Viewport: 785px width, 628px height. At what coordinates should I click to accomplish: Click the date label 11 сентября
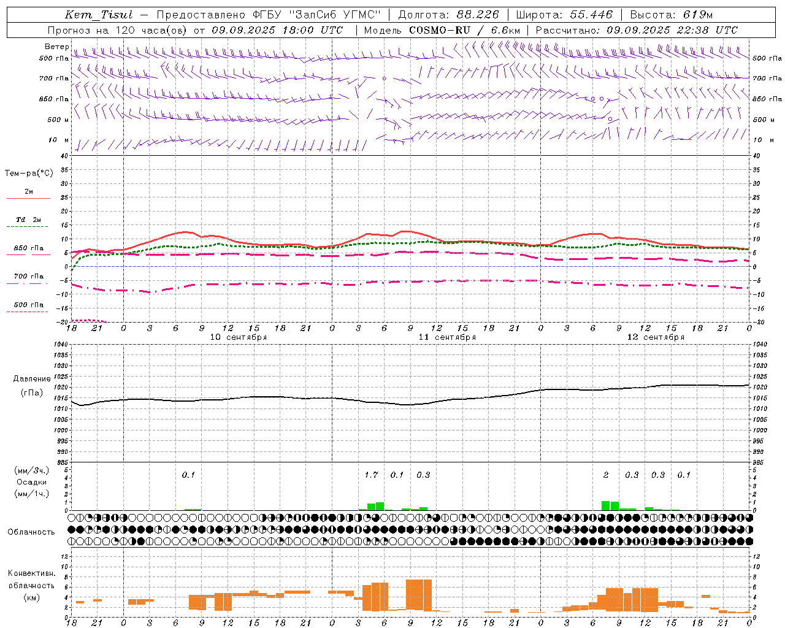coord(447,337)
